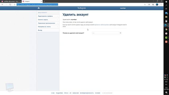The image size is (169, 95).
Task: Click the РУС language indicator
Action: click(x=166, y=84)
